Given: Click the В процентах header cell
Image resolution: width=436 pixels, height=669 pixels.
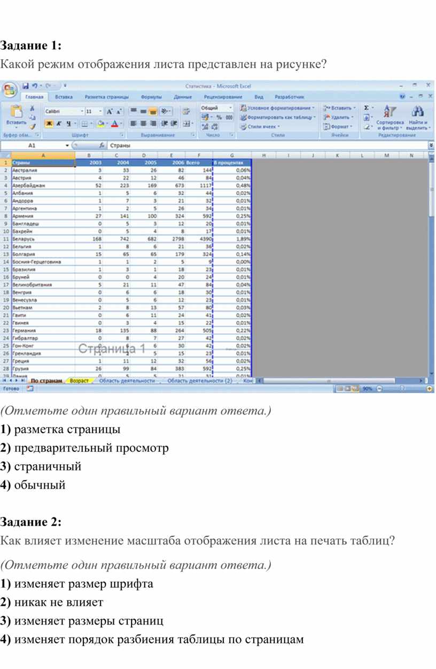Looking at the screenshot, I should tap(232, 162).
